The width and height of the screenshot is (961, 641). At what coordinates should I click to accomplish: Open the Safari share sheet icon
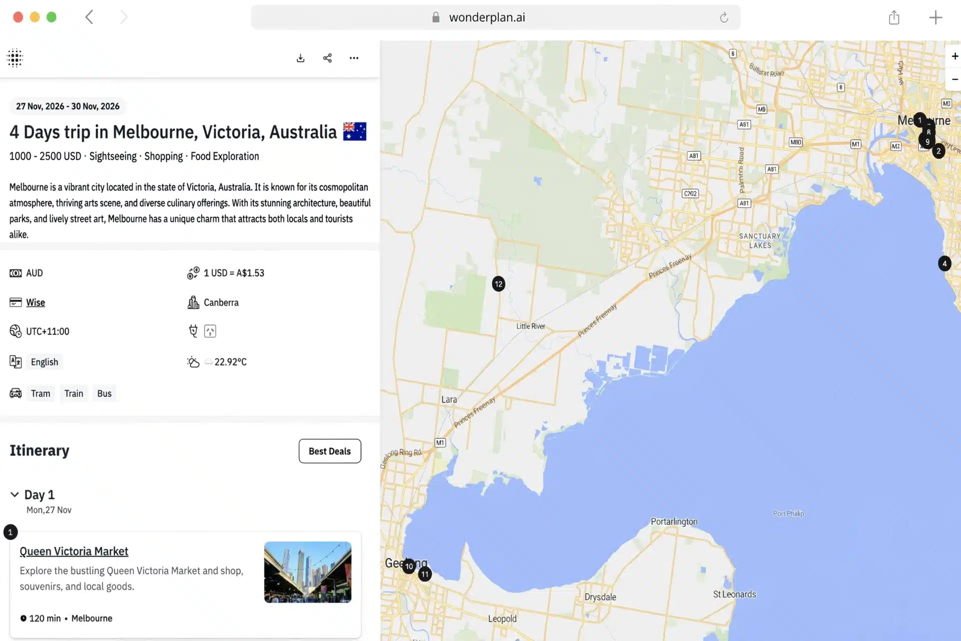tap(894, 18)
